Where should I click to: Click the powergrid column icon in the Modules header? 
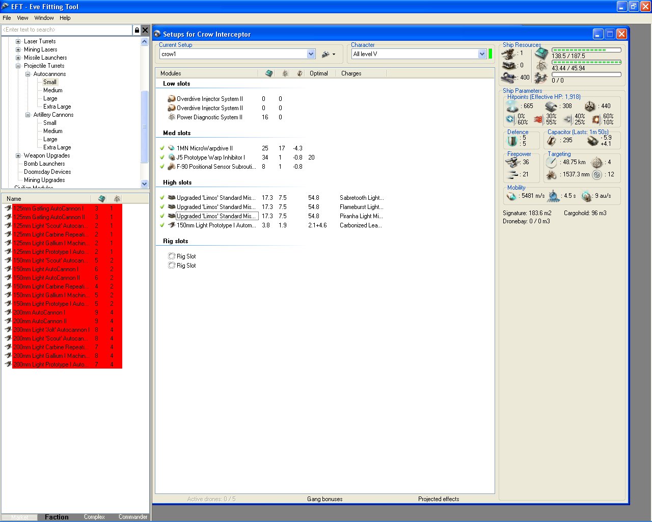point(285,73)
